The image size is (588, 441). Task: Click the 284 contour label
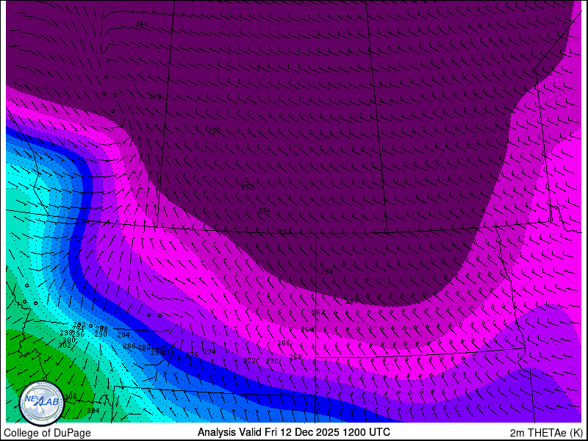(x=123, y=335)
